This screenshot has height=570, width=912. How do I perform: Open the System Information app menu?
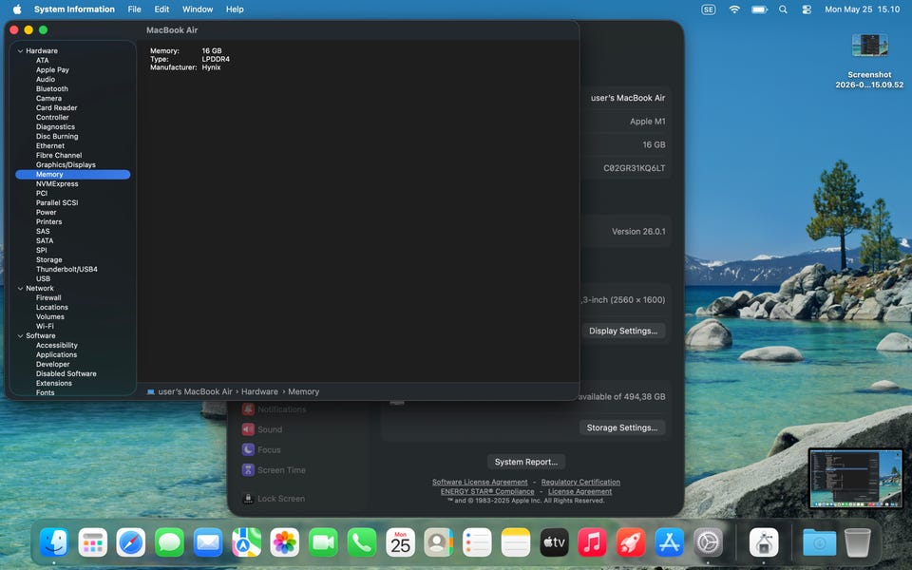point(74,9)
